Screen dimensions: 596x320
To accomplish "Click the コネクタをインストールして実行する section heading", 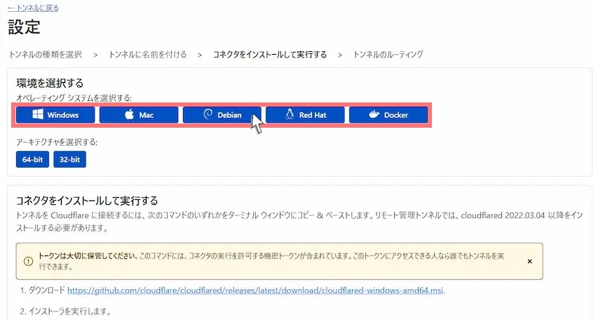I will coord(87,201).
